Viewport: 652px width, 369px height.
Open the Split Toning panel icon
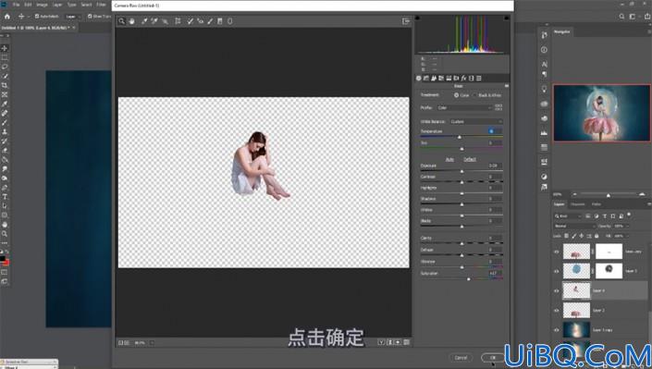(x=449, y=79)
